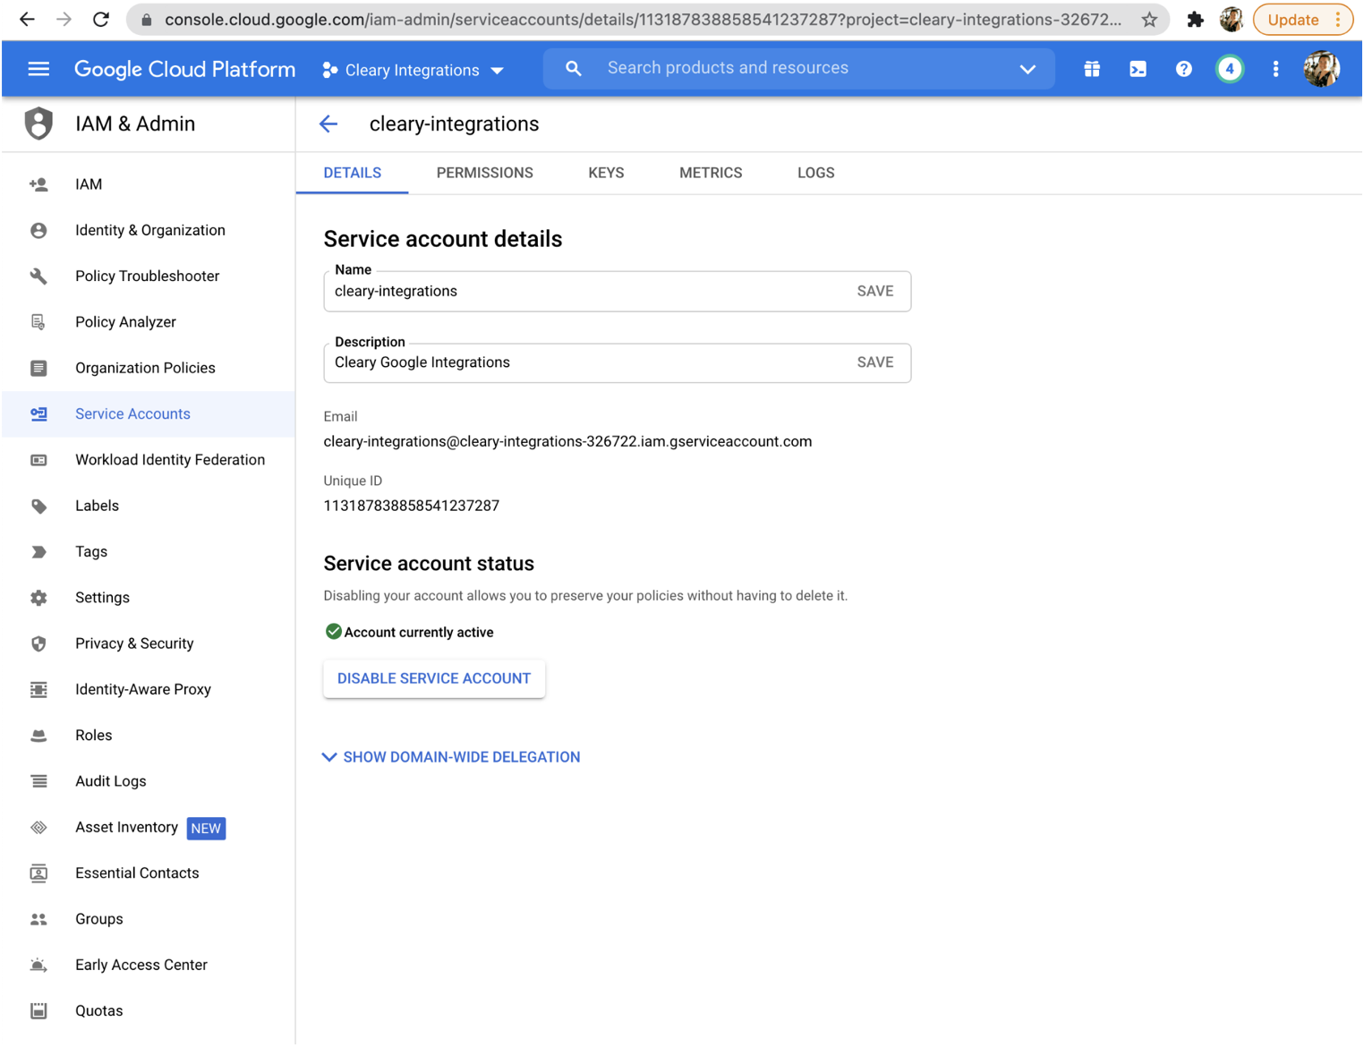Click the IAM add-person icon in sidebar

click(38, 184)
